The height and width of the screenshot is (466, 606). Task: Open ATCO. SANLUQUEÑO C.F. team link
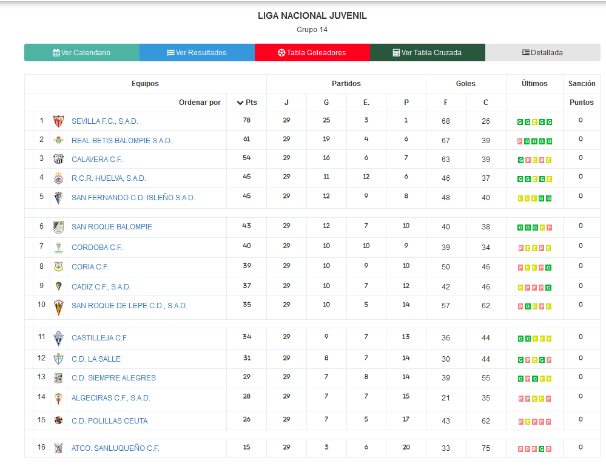[x=115, y=448]
